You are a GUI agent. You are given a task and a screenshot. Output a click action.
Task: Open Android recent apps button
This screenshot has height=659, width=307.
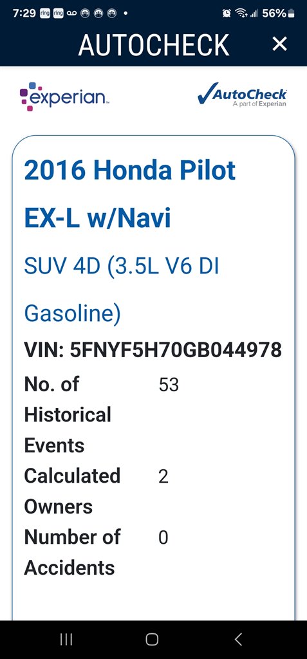[x=66, y=640]
